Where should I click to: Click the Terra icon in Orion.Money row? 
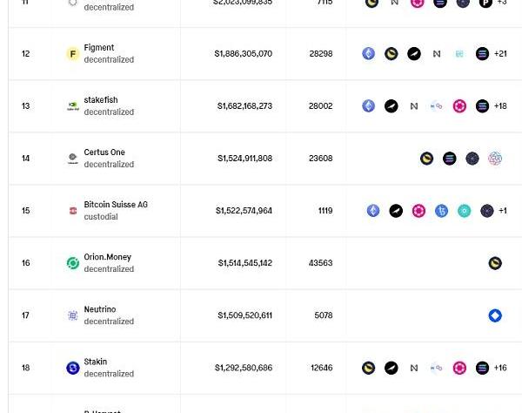point(495,263)
